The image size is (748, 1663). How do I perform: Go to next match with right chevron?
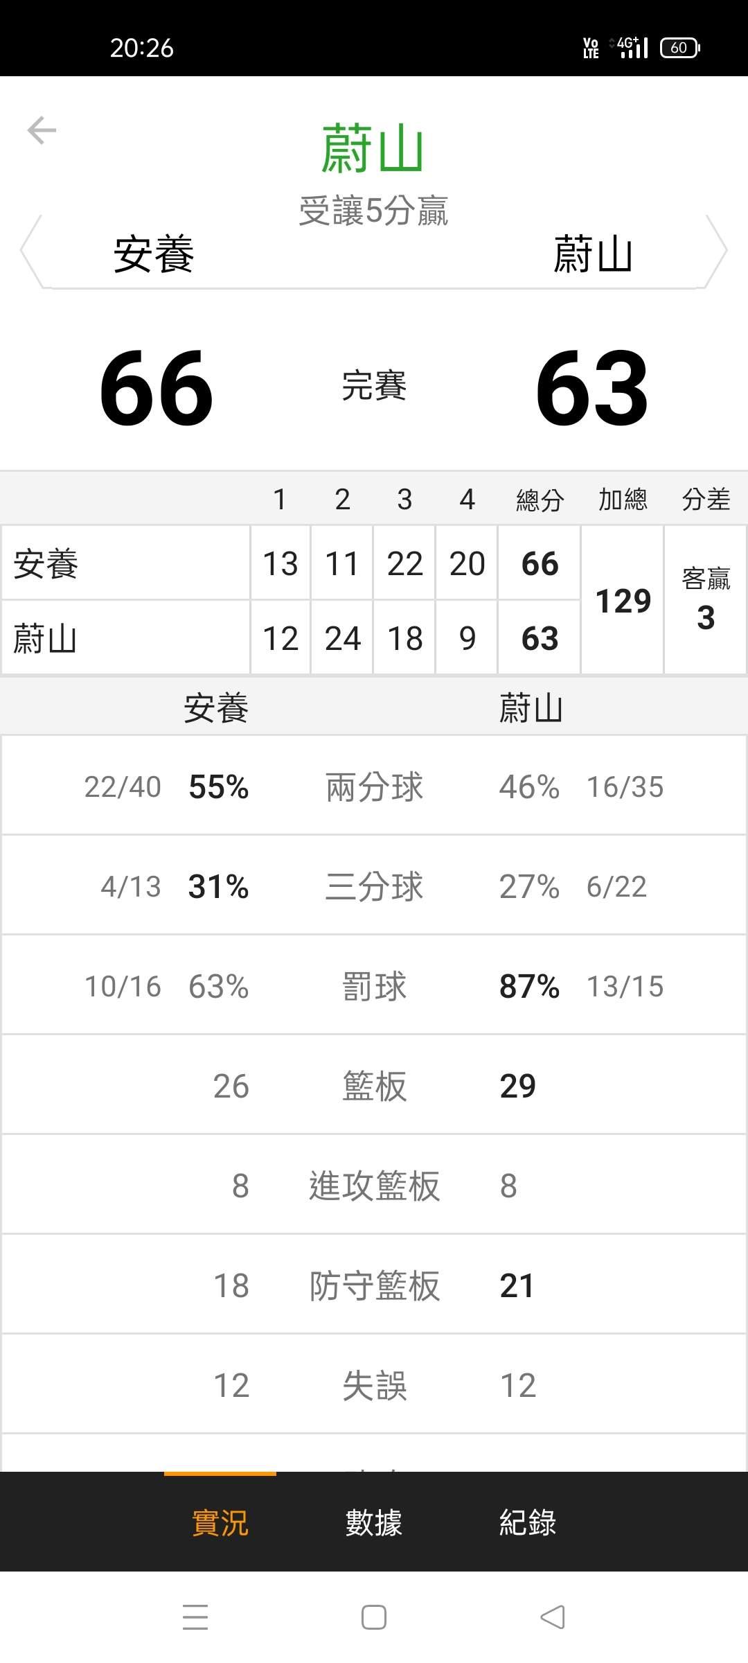pos(716,251)
